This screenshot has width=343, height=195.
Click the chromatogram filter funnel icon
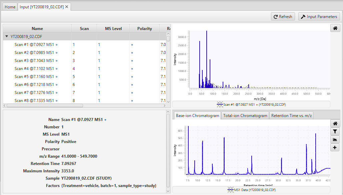click(335, 132)
